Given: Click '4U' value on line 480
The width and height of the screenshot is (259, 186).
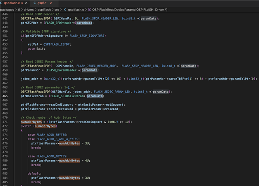Looking at the screenshot, I should click(x=87, y=161).
